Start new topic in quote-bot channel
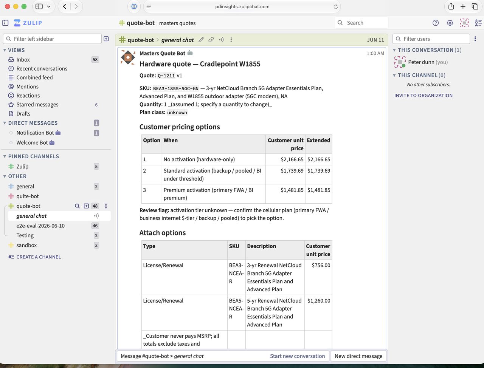Screen dimensions: 484x368 [86, 206]
